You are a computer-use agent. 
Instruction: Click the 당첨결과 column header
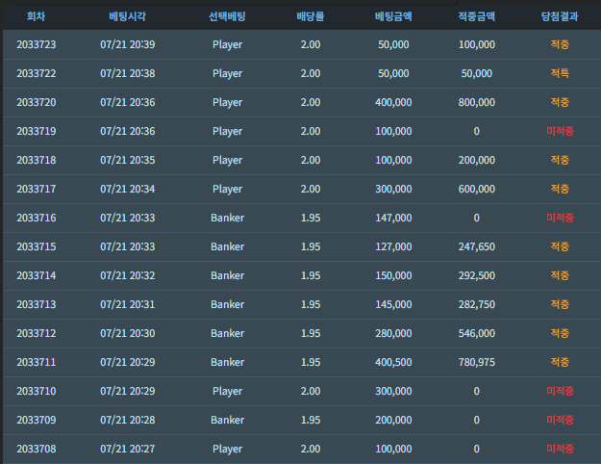(x=560, y=16)
